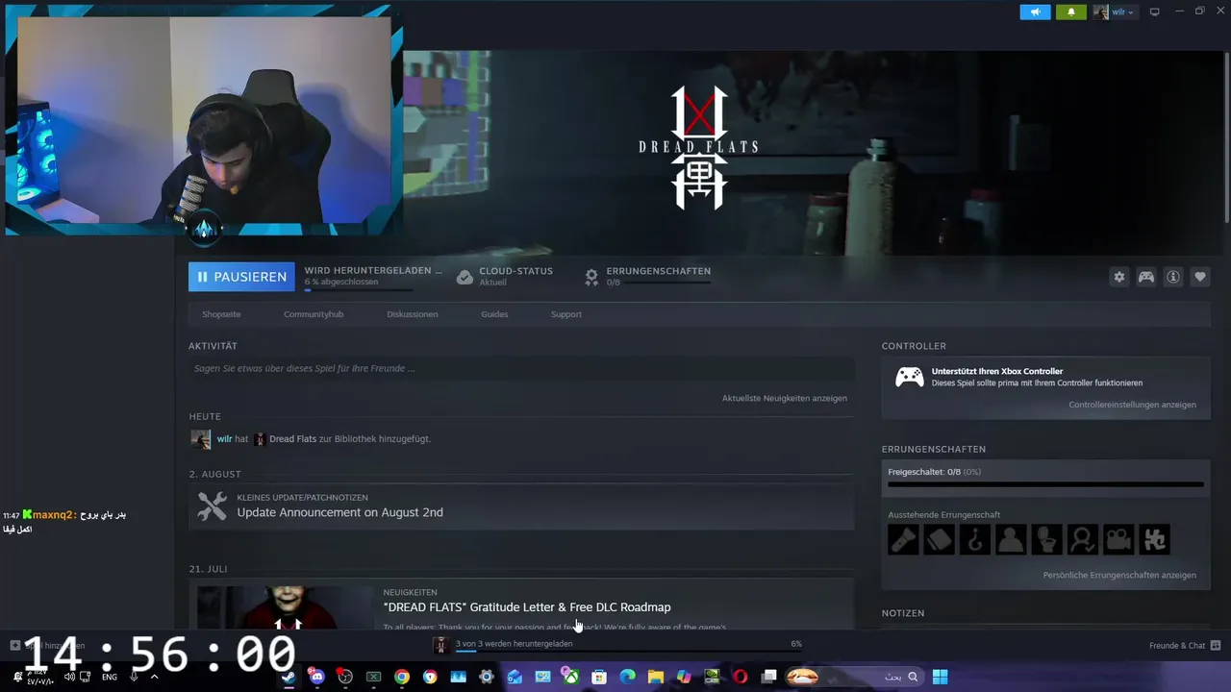Add game to favorites heart icon
This screenshot has width=1231, height=692.
coord(1200,277)
